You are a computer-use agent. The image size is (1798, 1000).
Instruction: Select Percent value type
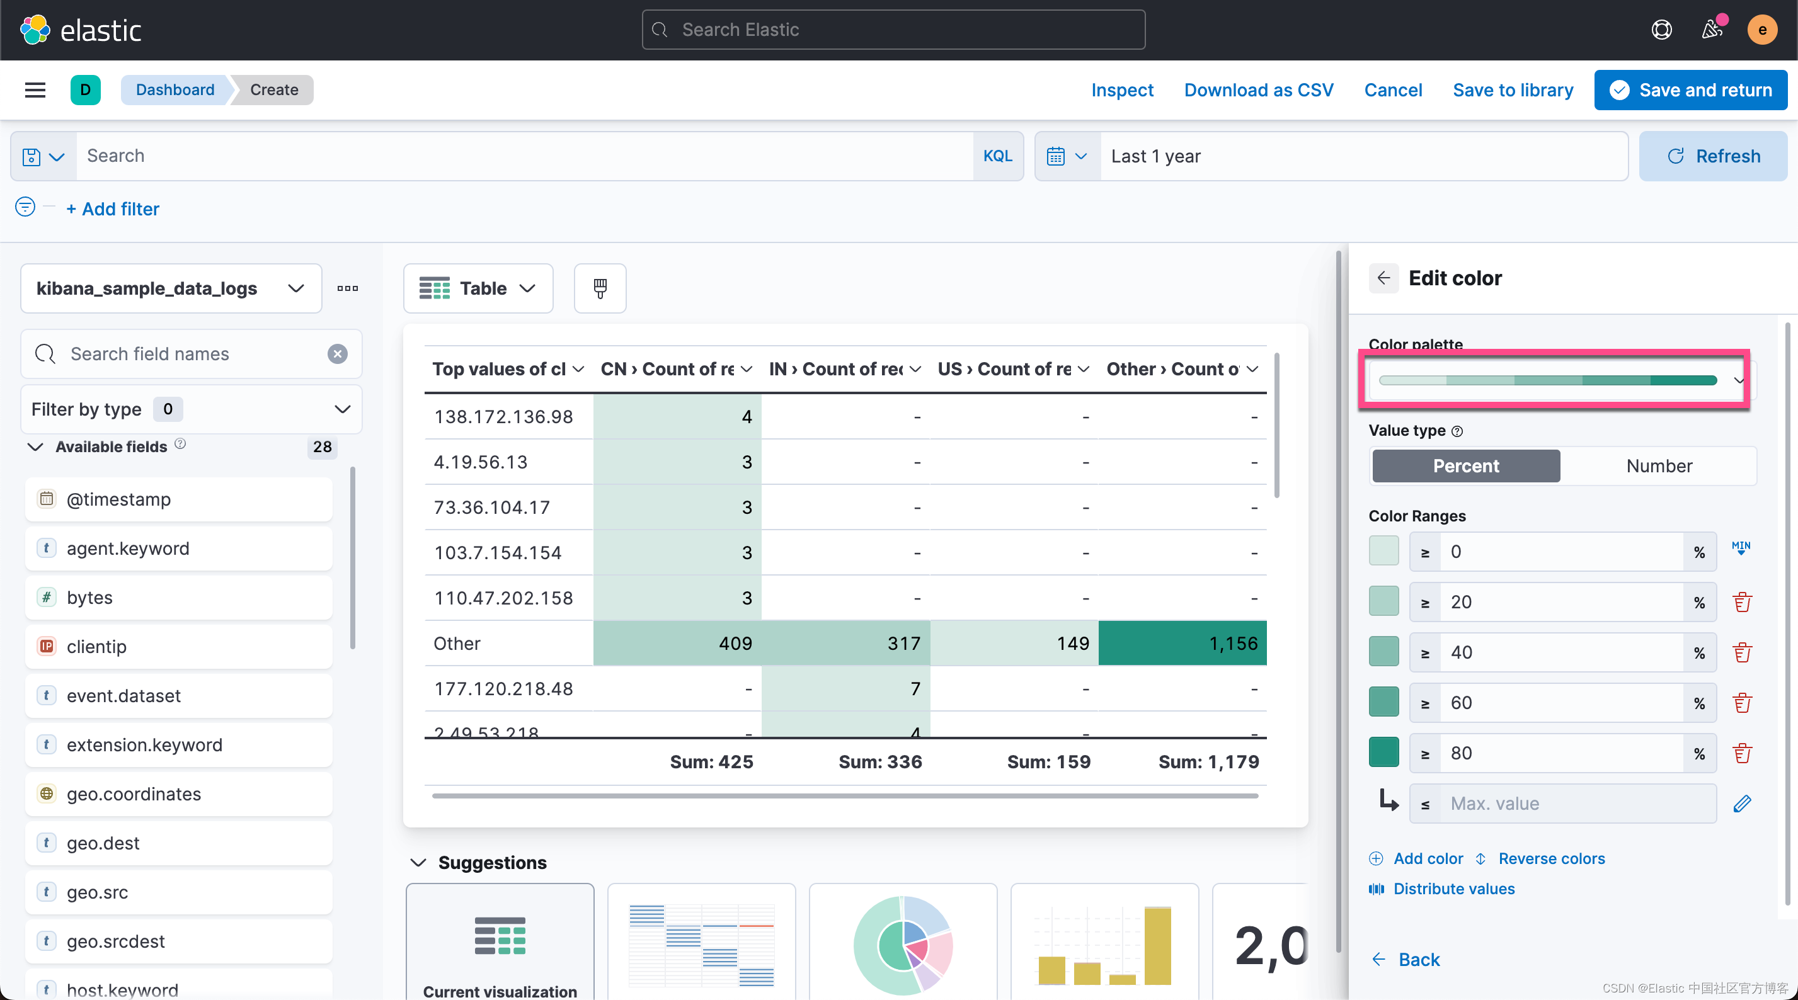[x=1465, y=465]
